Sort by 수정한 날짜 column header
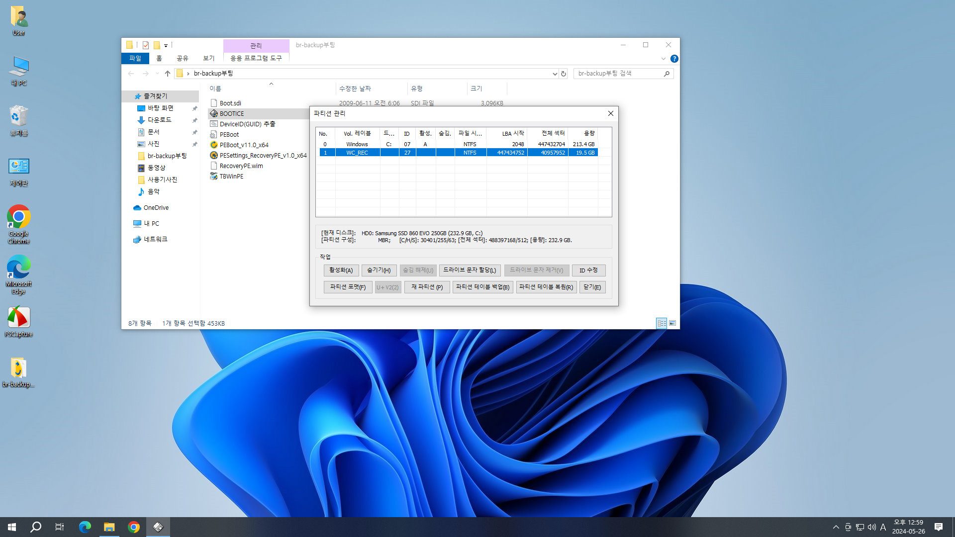 [x=371, y=89]
